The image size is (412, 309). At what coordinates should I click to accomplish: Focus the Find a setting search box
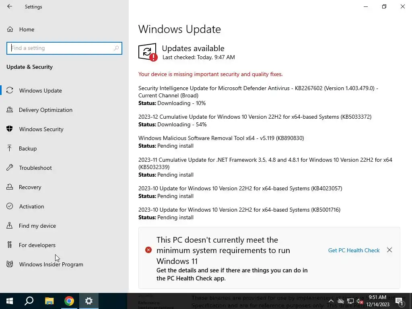pos(64,48)
